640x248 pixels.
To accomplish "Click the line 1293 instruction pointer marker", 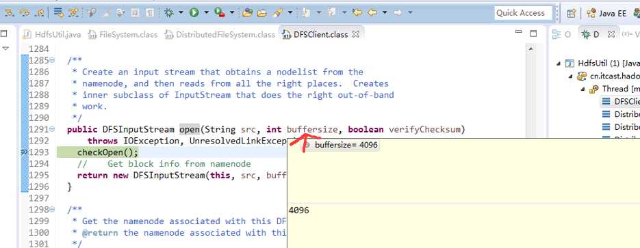I will [x=24, y=152].
